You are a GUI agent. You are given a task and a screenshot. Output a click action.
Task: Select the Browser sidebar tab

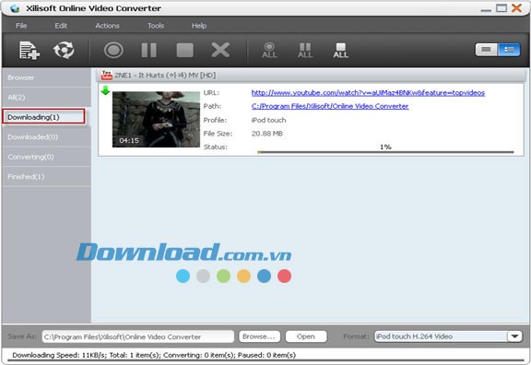click(x=46, y=77)
